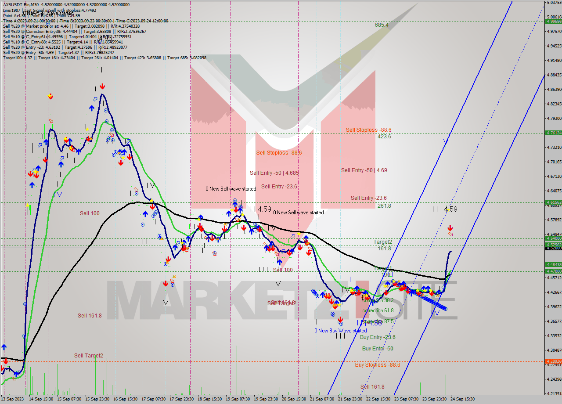Click the green 4.4843 price axis tag

pyautogui.click(x=553, y=264)
